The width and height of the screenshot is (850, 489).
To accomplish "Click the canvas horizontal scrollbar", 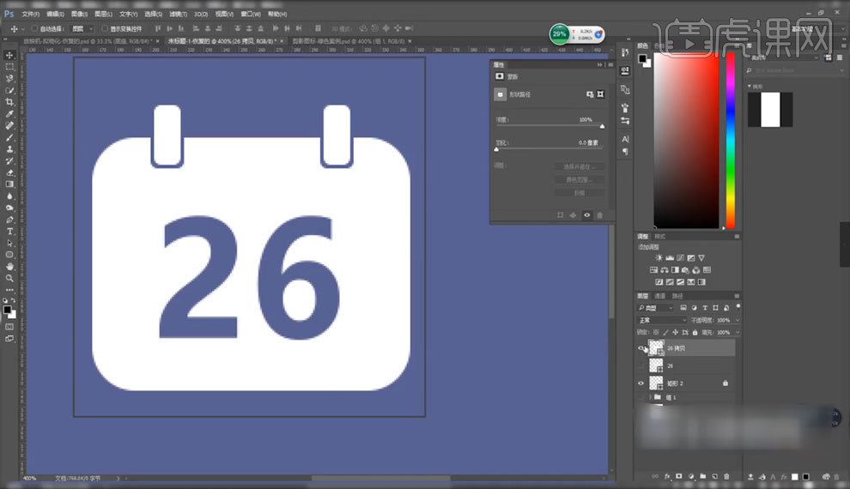I will point(380,478).
